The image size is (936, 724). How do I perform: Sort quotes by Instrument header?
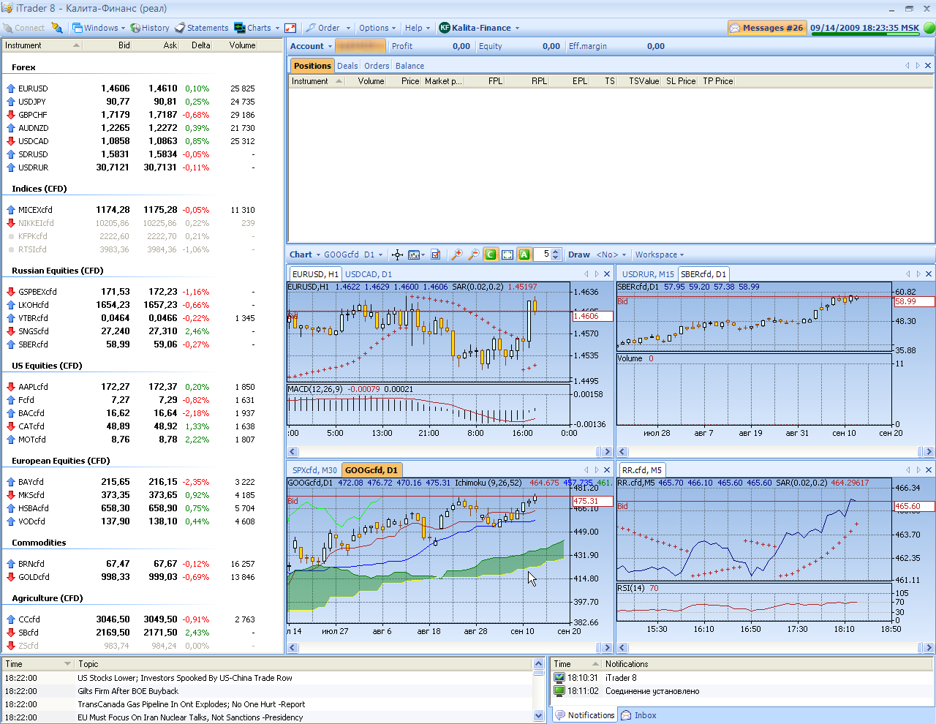[x=42, y=45]
